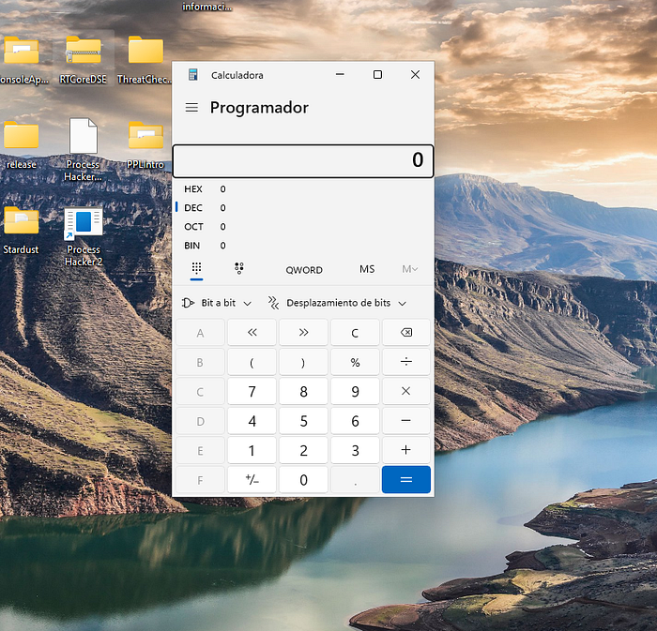The width and height of the screenshot is (657, 631).
Task: Expand Desplazamiento de bits dropdown
Action: coord(337,303)
